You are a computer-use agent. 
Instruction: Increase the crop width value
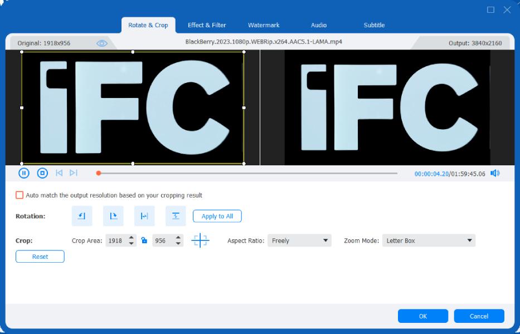click(x=132, y=238)
